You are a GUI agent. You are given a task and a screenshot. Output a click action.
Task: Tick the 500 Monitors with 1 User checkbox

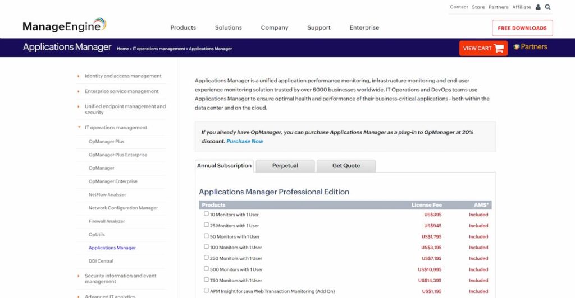(x=206, y=269)
